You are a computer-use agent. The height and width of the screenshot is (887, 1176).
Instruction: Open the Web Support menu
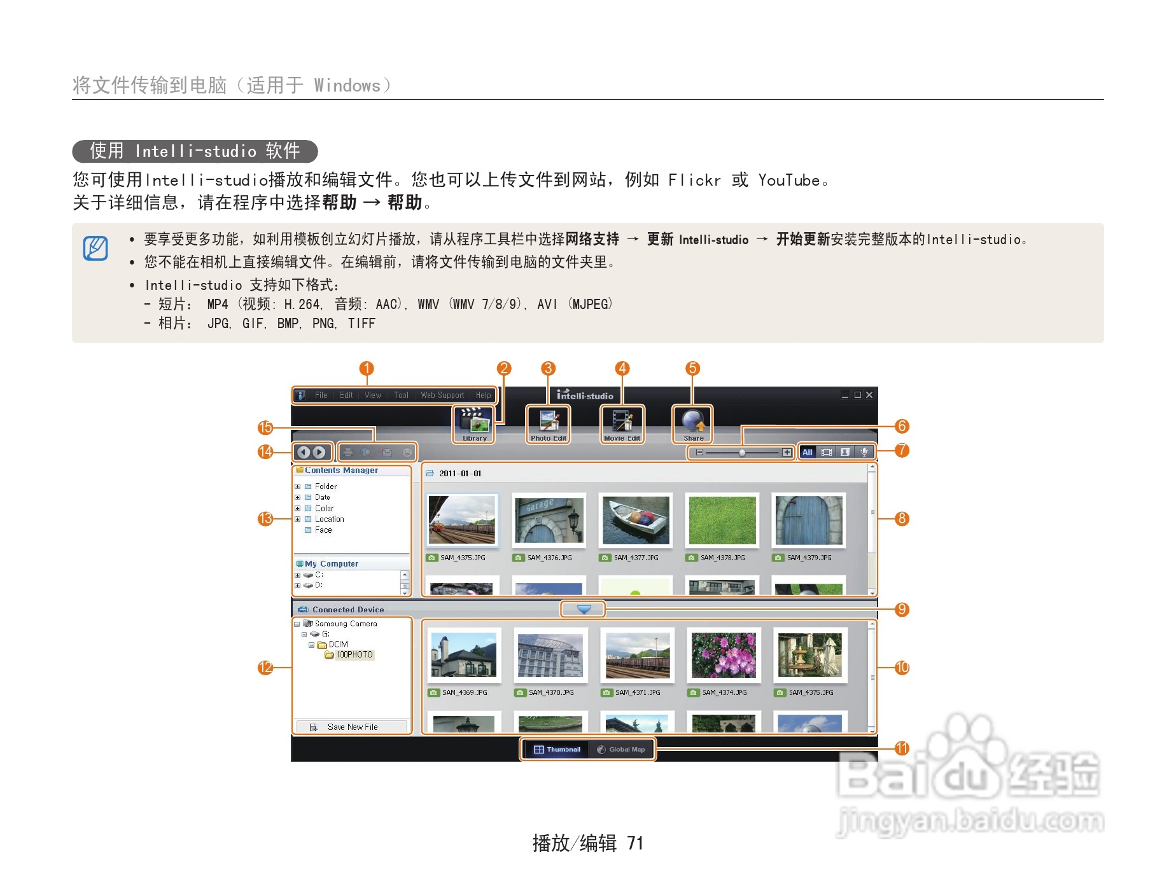pos(442,395)
